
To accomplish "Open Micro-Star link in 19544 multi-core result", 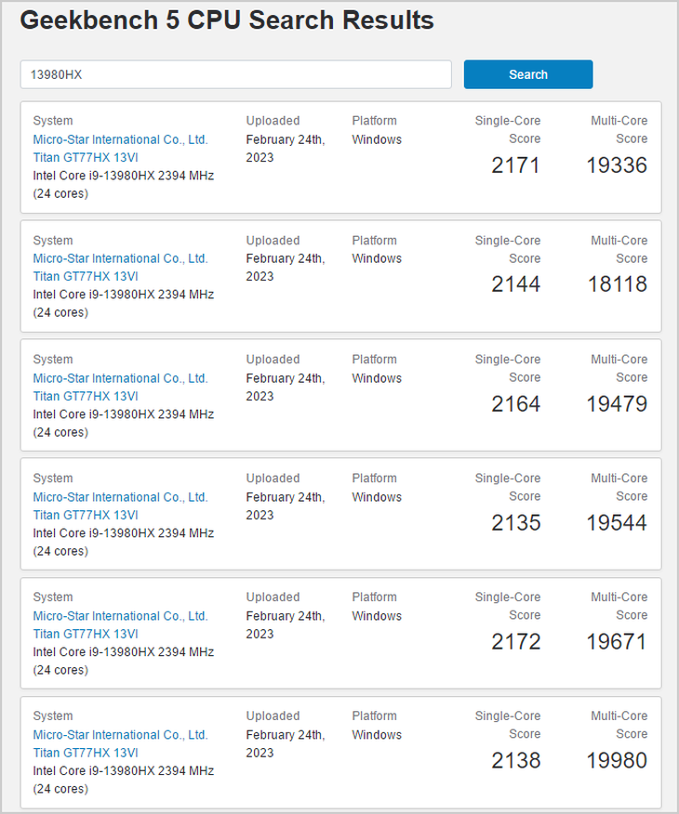I will 121,497.
